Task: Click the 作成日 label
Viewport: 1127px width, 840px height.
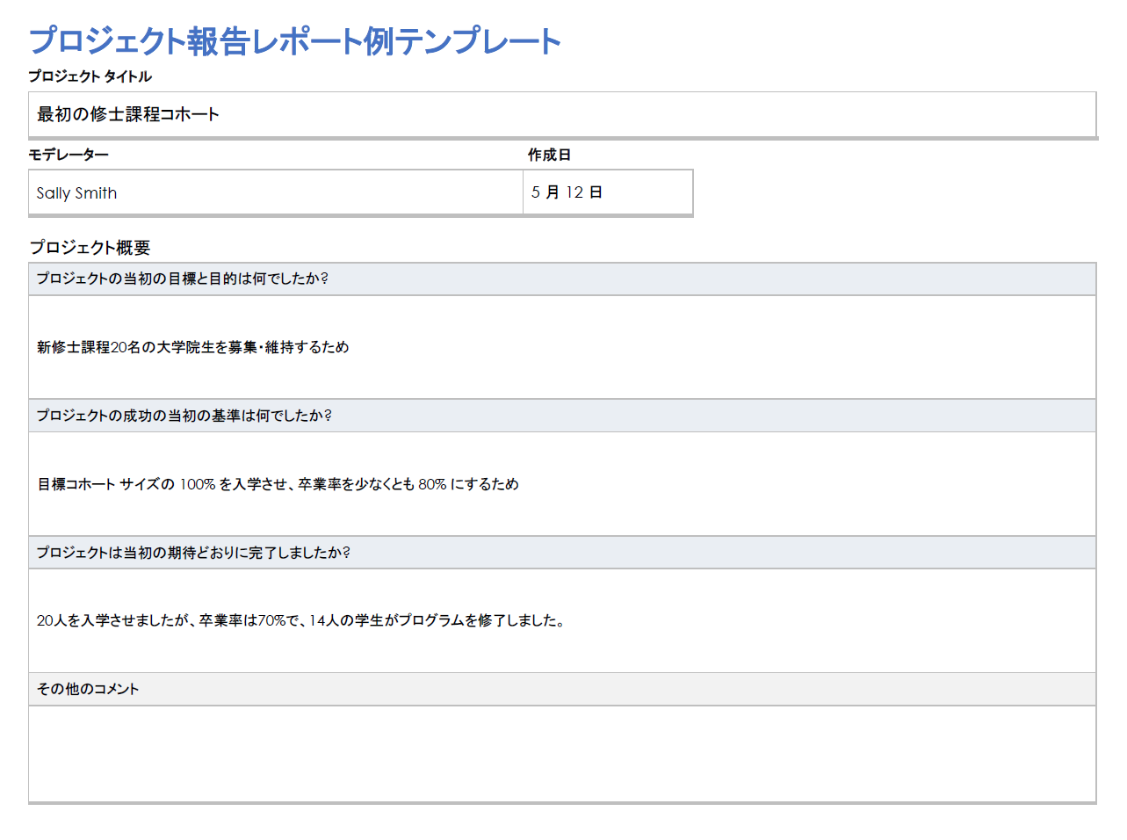Action: pyautogui.click(x=549, y=155)
